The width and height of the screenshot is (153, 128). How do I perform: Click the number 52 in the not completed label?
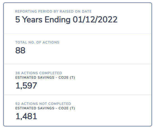(18, 104)
